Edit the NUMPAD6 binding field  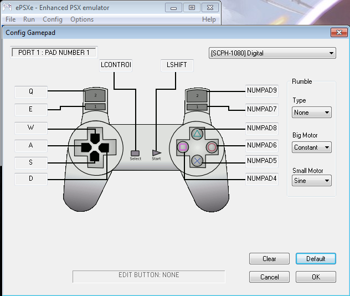262,146
